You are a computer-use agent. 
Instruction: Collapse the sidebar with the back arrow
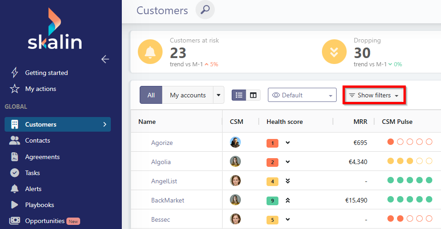click(x=105, y=59)
